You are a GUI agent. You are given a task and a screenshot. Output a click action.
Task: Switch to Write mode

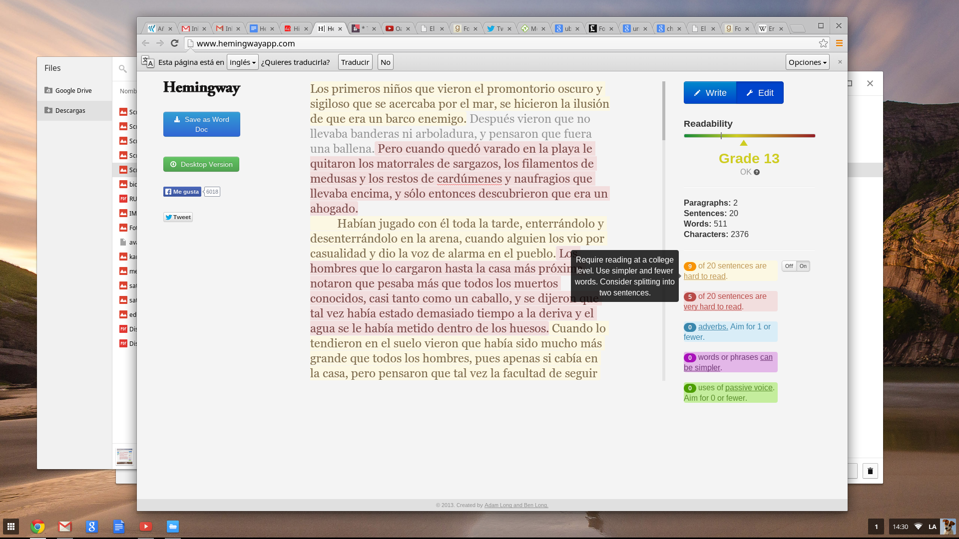tap(710, 93)
